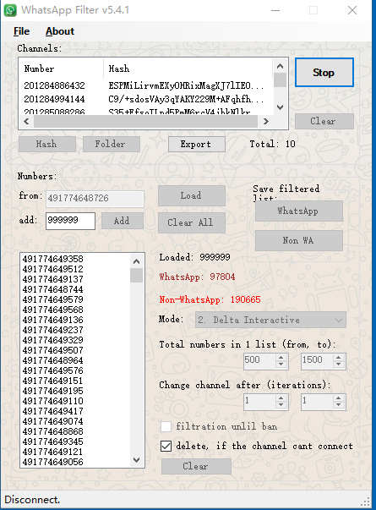Select number 491774649512 in list
The width and height of the screenshot is (376, 510).
click(x=52, y=269)
